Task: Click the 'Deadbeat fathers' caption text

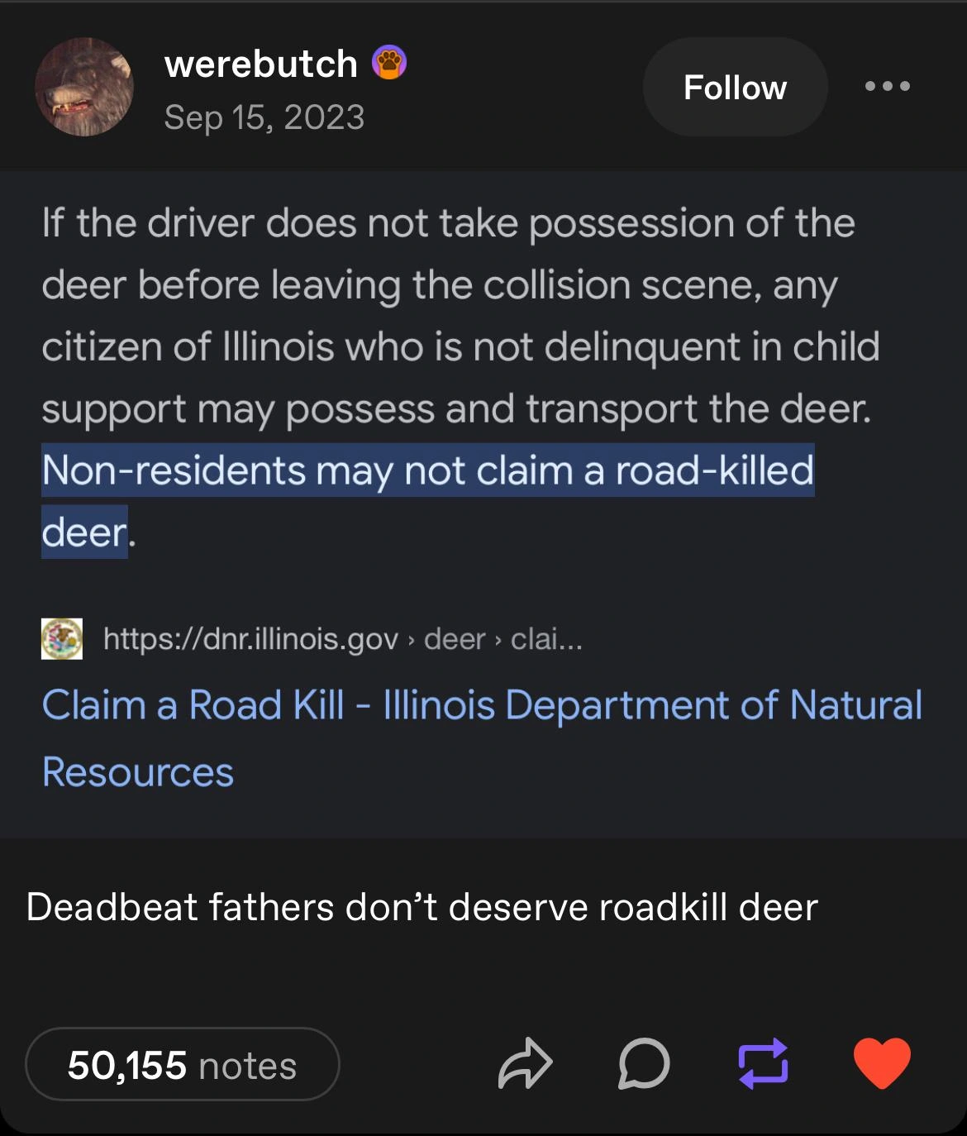Action: pos(422,907)
